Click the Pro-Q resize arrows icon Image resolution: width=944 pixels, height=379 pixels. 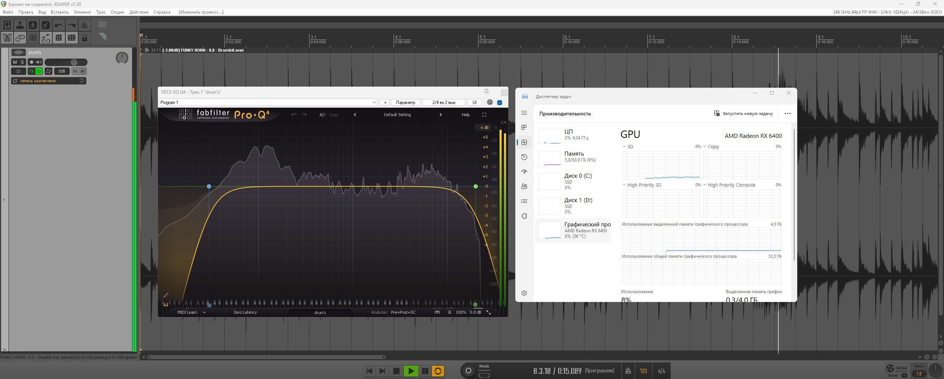(x=488, y=312)
